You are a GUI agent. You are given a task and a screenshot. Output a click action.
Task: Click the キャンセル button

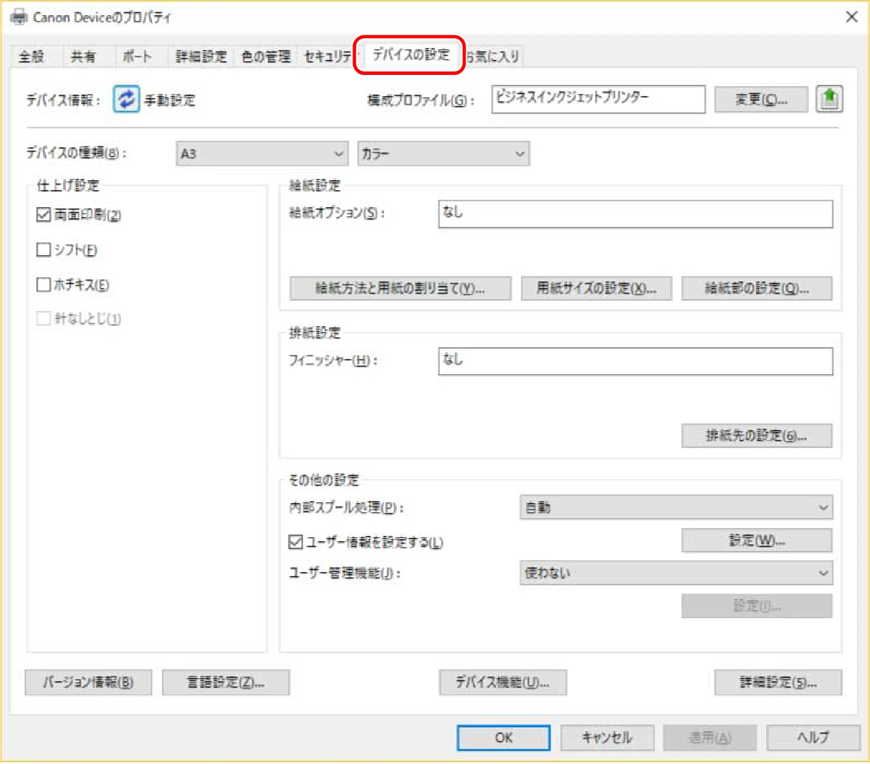pyautogui.click(x=607, y=738)
